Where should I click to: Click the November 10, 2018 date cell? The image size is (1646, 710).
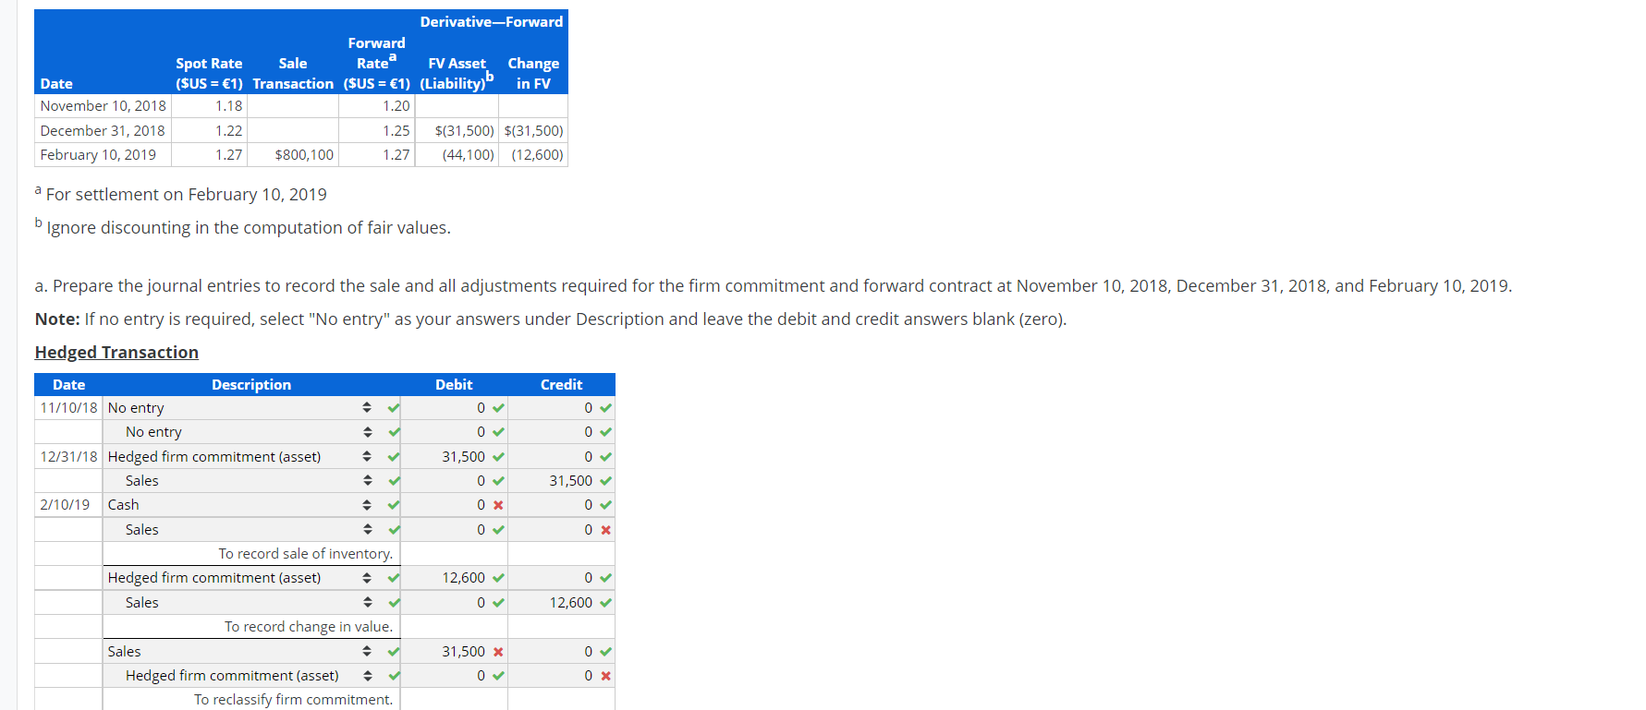pyautogui.click(x=104, y=106)
